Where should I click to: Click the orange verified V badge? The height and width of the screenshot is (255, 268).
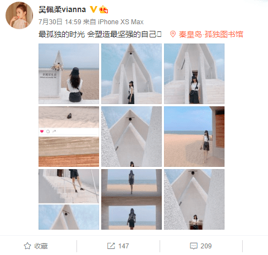coord(93,9)
